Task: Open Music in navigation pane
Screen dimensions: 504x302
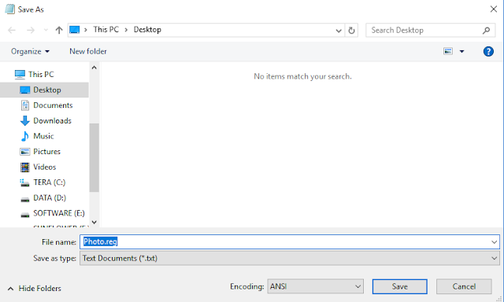Action: [x=43, y=136]
